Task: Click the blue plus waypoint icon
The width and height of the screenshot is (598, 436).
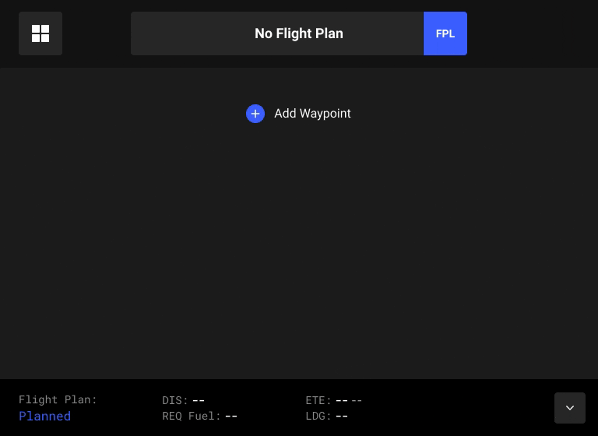Action: pyautogui.click(x=255, y=114)
